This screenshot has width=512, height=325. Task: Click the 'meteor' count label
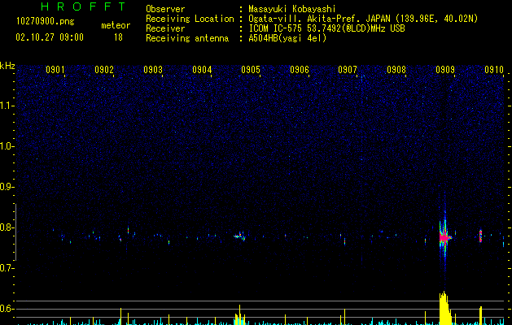pos(116,25)
